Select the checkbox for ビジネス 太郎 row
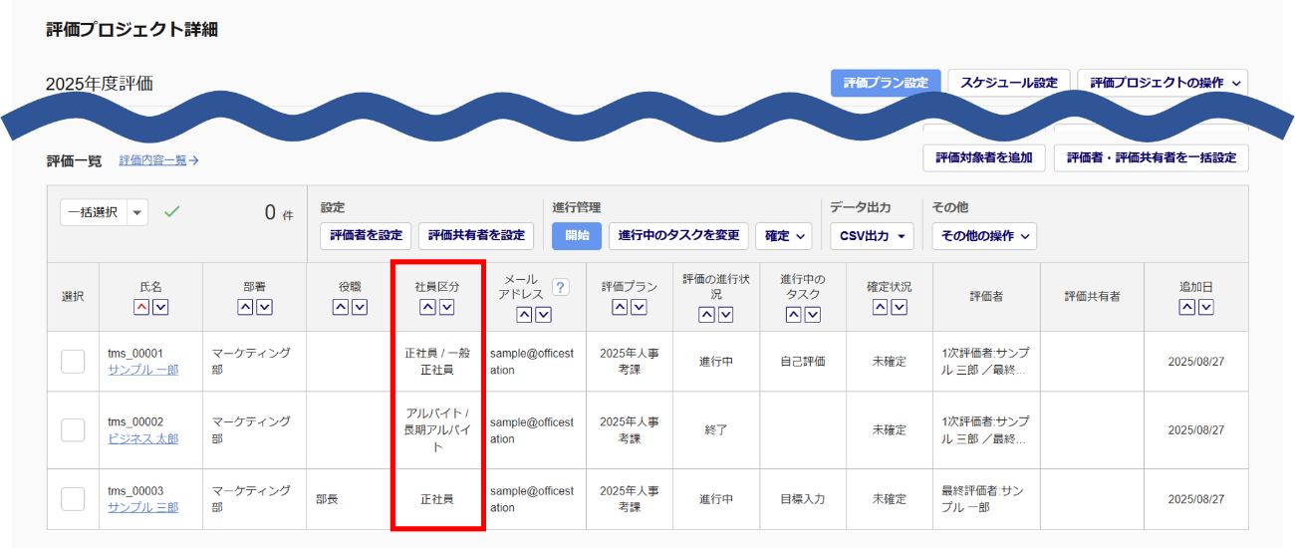The width and height of the screenshot is (1295, 548). pyautogui.click(x=73, y=430)
